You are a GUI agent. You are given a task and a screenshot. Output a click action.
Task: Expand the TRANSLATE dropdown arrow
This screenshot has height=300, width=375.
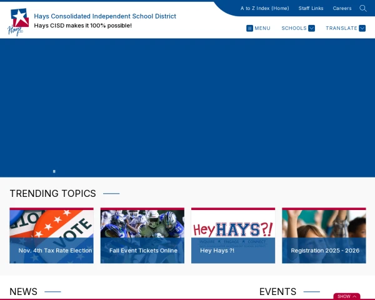click(x=362, y=28)
